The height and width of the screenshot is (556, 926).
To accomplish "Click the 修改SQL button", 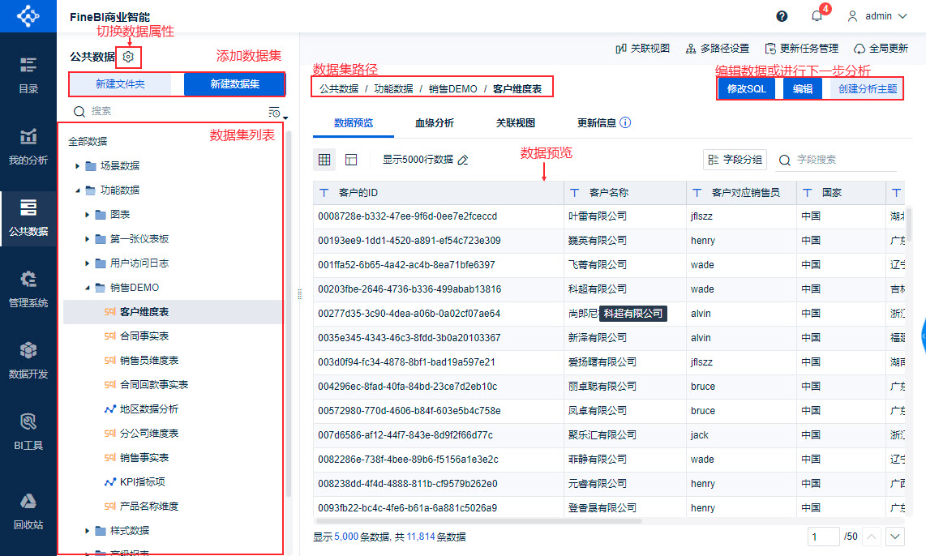I will (747, 88).
